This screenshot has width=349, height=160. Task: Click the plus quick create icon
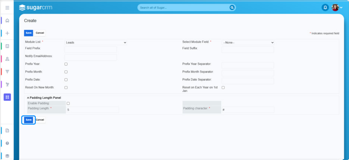click(7, 33)
